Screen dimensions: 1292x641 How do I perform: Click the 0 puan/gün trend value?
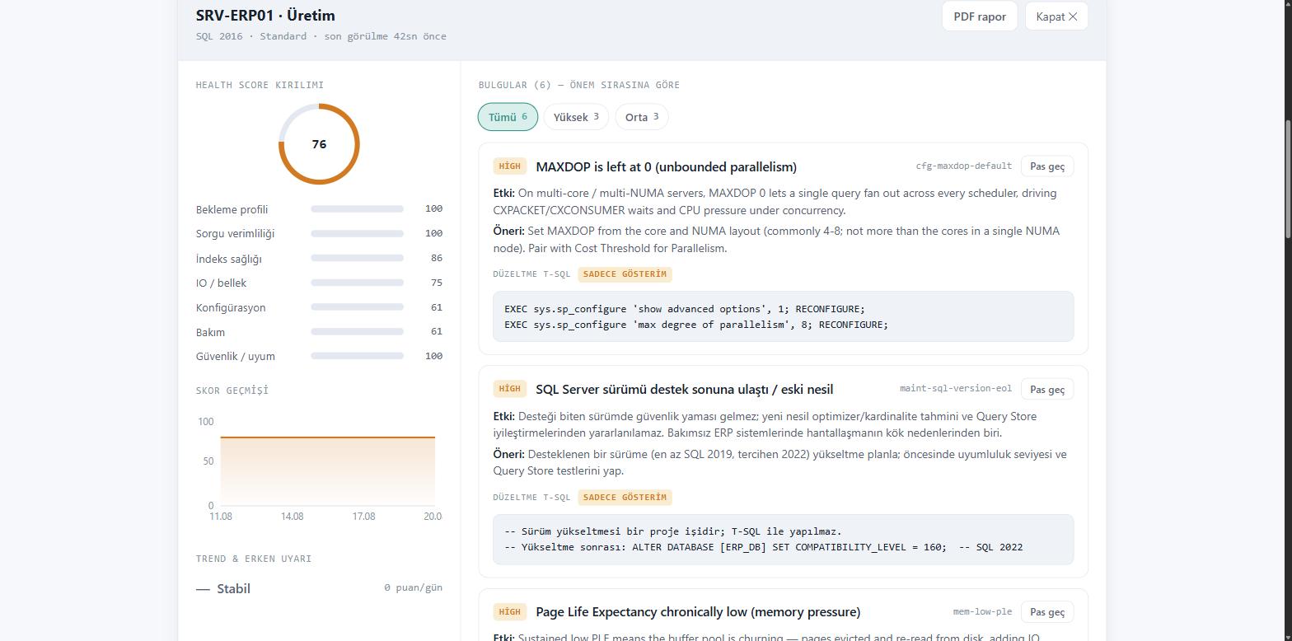413,587
